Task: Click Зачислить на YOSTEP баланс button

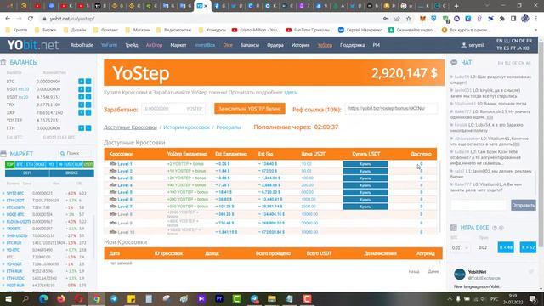Action: (250, 109)
